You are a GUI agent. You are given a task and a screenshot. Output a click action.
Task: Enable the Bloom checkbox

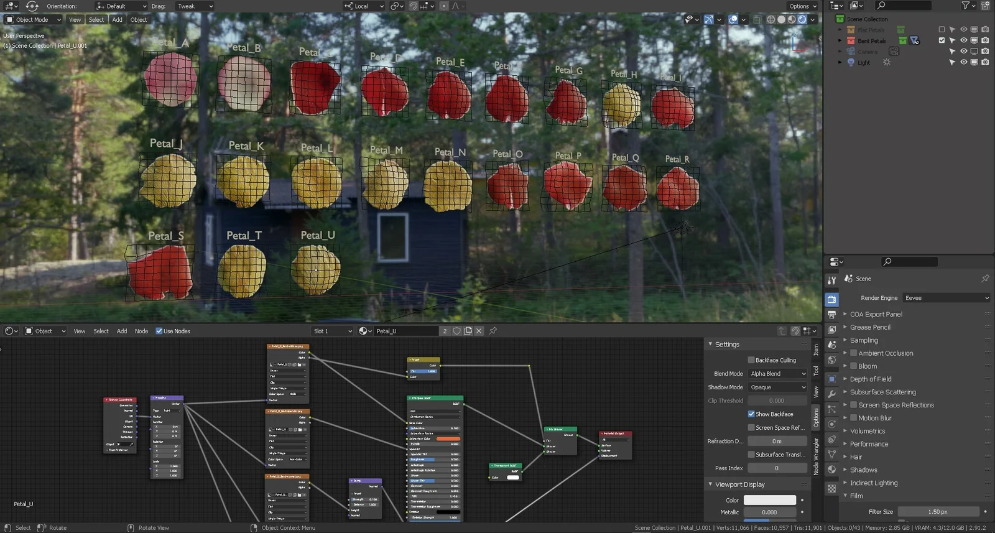(x=854, y=366)
